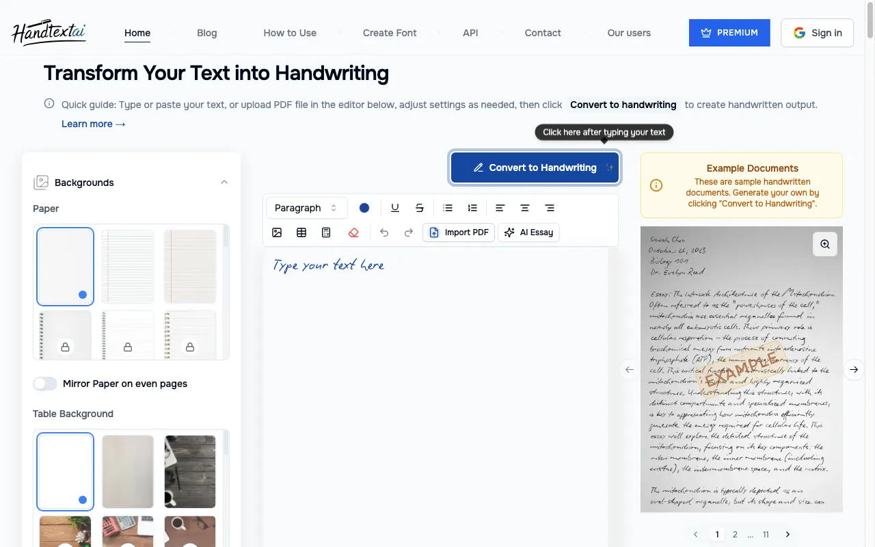Align text to the left
The image size is (875, 547).
500,208
